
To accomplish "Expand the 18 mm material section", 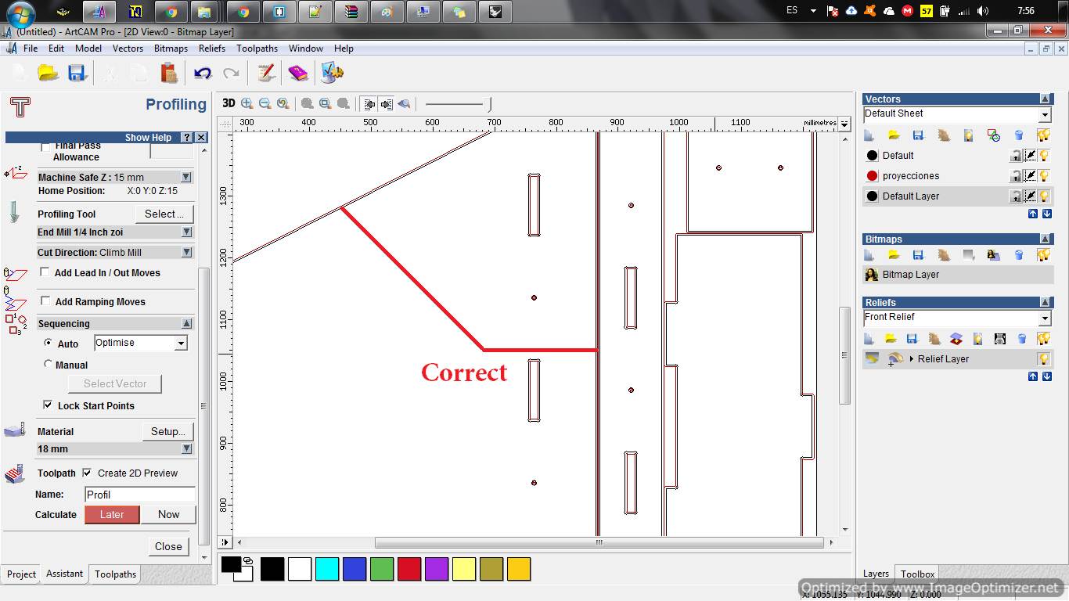I will pyautogui.click(x=186, y=448).
